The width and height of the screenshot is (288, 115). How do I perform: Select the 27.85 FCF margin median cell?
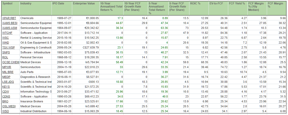click(257, 23)
